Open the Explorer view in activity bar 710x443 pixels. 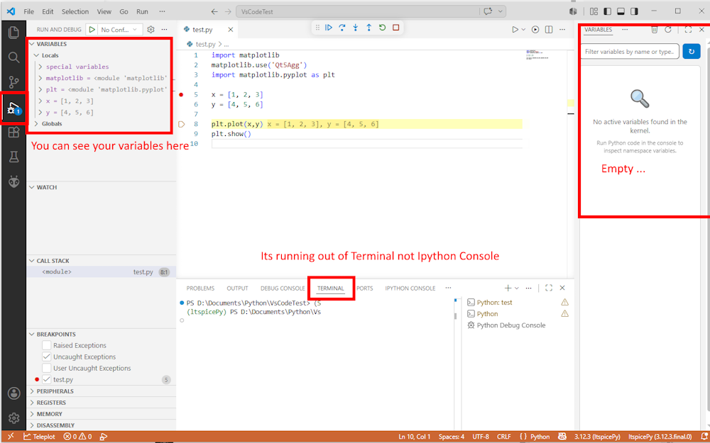tap(13, 33)
